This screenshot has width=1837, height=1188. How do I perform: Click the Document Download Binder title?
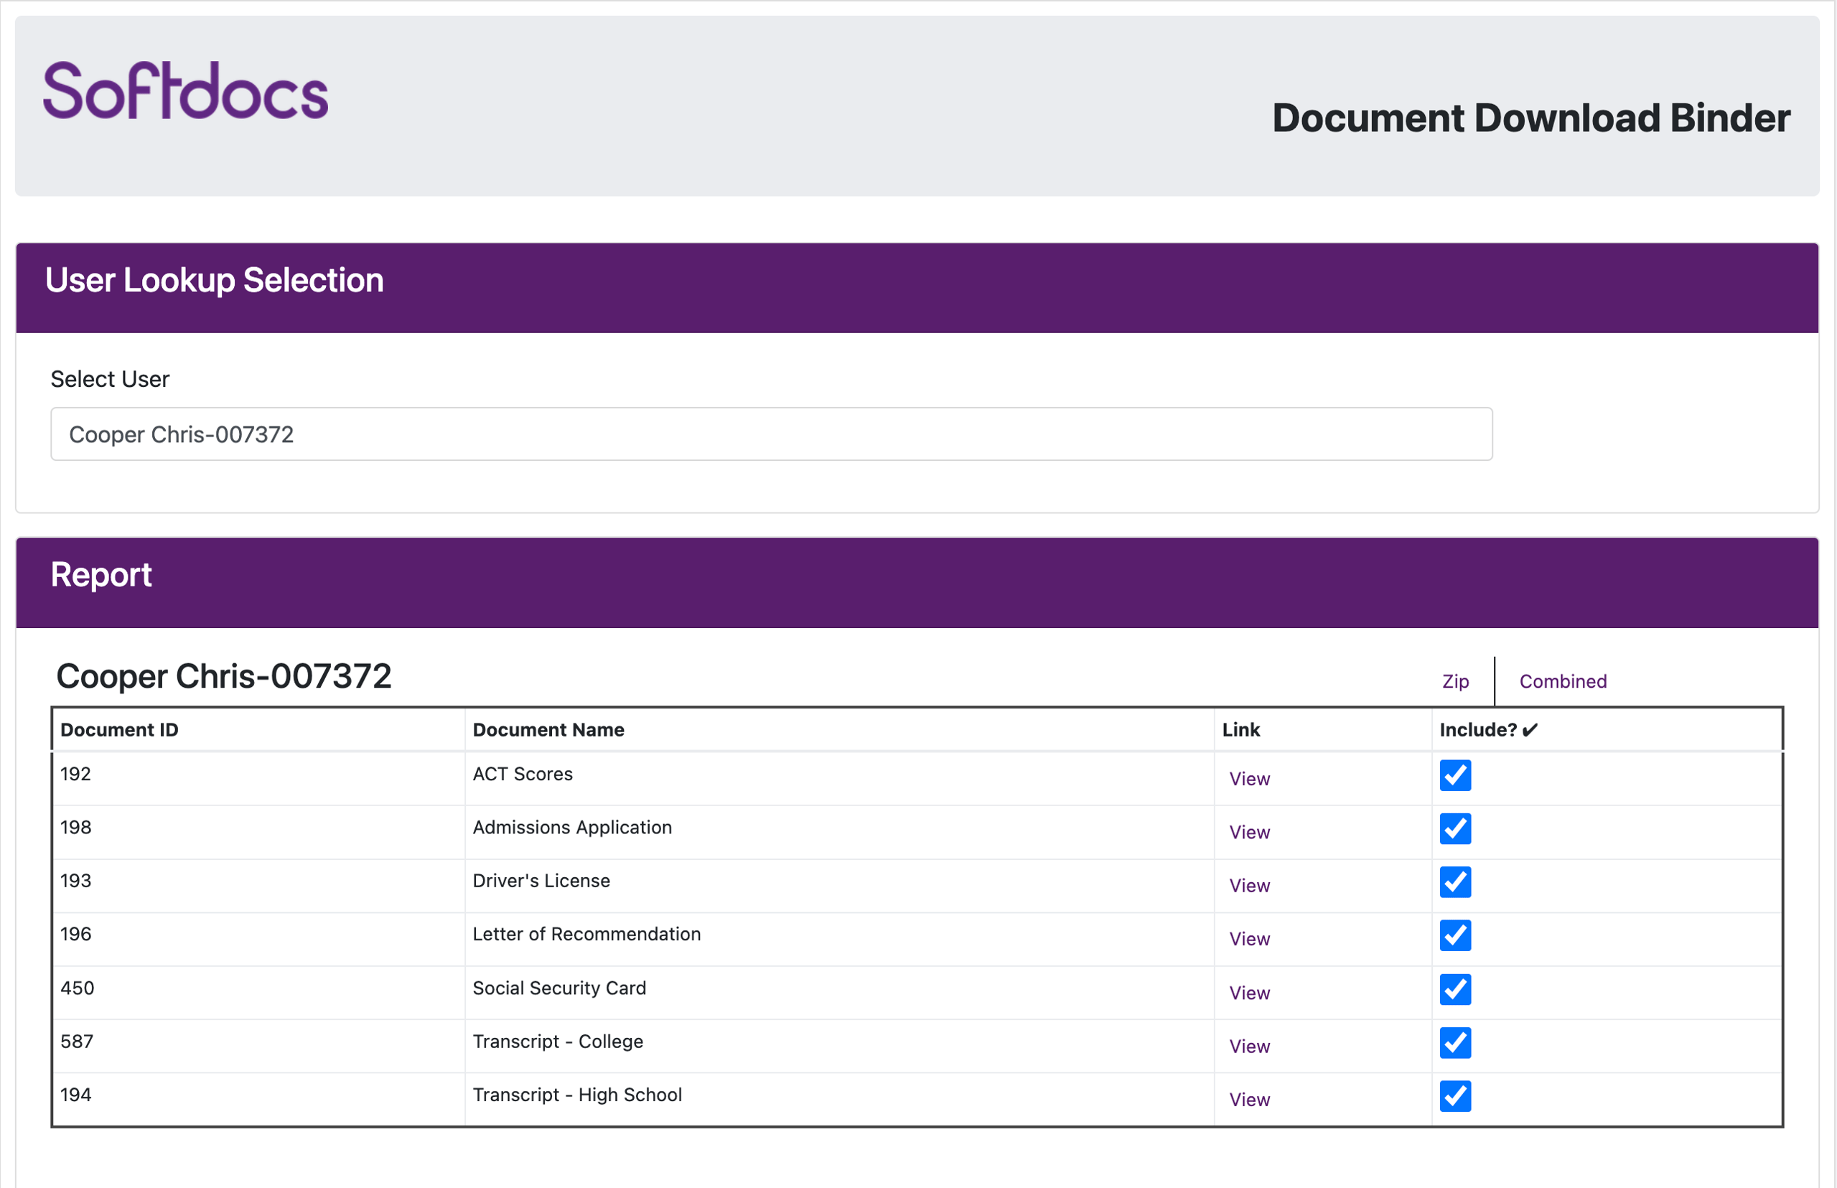[1530, 118]
